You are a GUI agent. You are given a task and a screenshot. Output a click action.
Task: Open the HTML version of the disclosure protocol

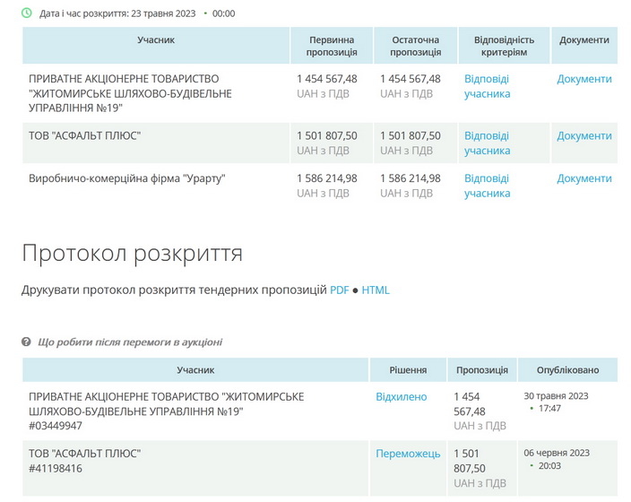point(376,290)
